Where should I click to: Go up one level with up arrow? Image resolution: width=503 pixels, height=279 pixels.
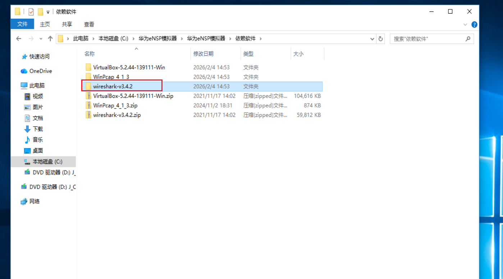click(x=50, y=38)
